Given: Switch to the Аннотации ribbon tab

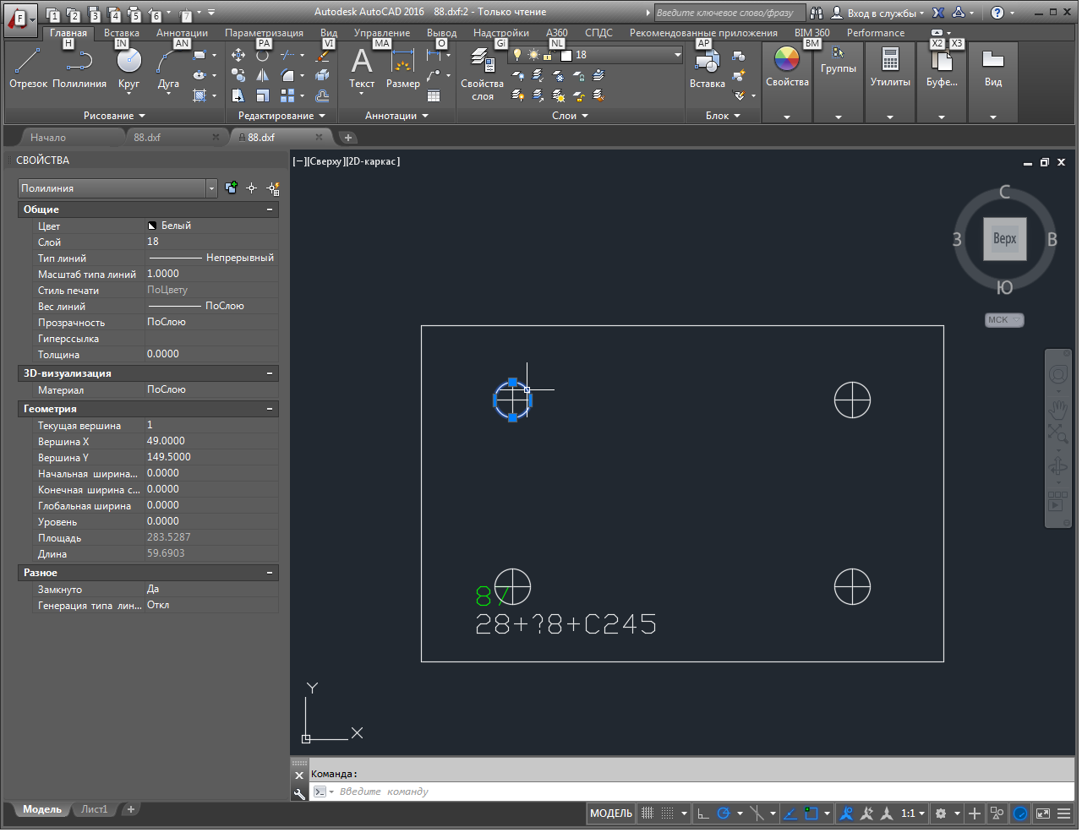Looking at the screenshot, I should pyautogui.click(x=182, y=33).
